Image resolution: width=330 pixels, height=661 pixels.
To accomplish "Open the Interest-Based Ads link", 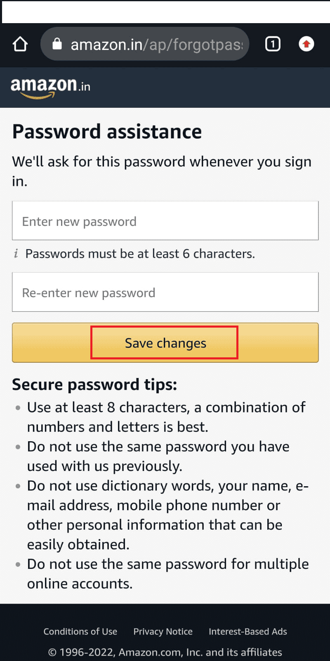I will (248, 631).
